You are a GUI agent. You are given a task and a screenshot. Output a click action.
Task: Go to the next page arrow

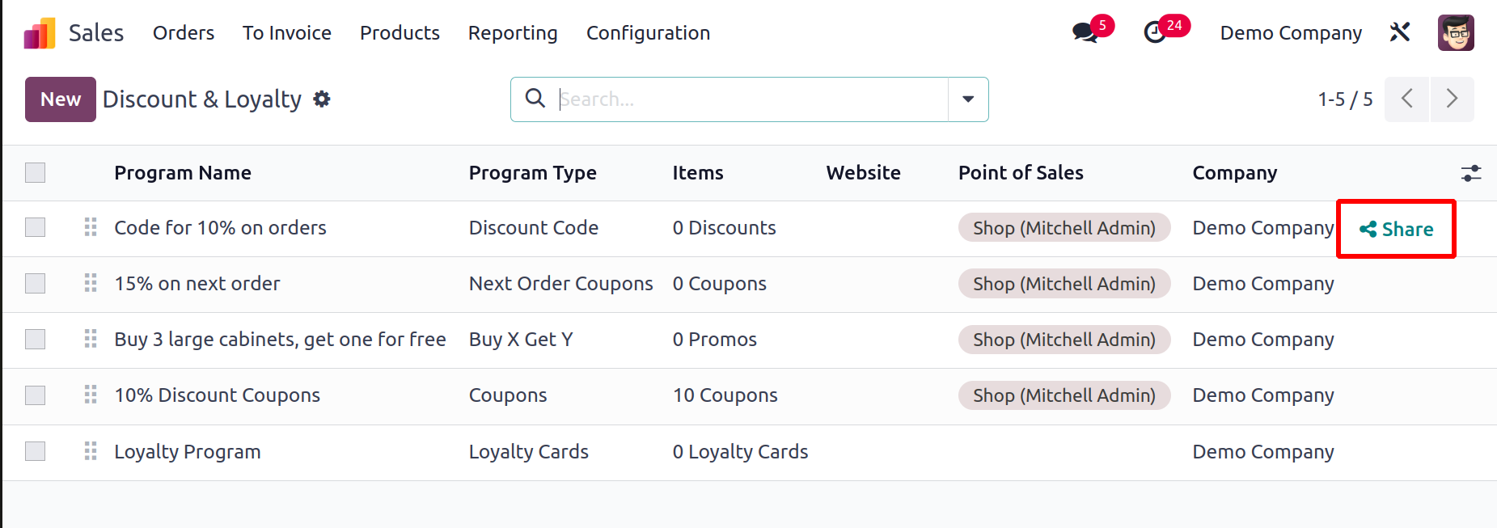1453,99
